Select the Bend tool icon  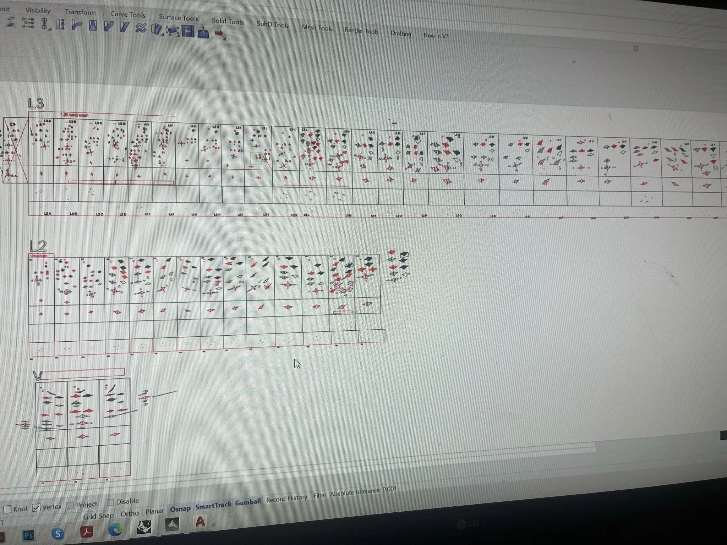(x=76, y=26)
